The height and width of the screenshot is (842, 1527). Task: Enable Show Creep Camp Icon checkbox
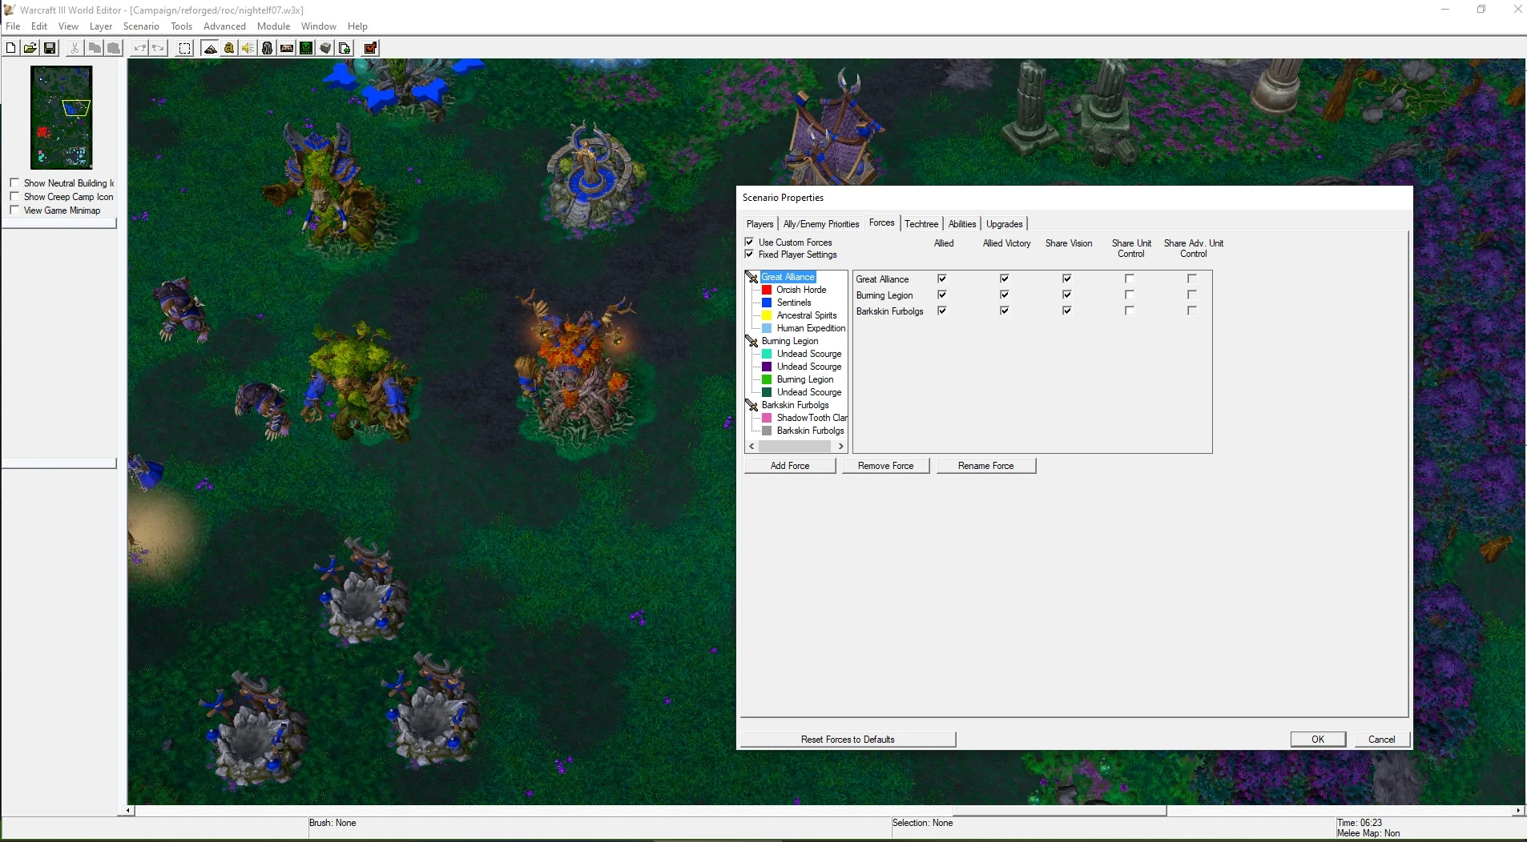pyautogui.click(x=14, y=196)
